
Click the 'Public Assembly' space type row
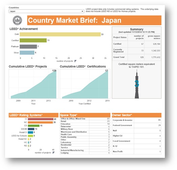pos(85,137)
